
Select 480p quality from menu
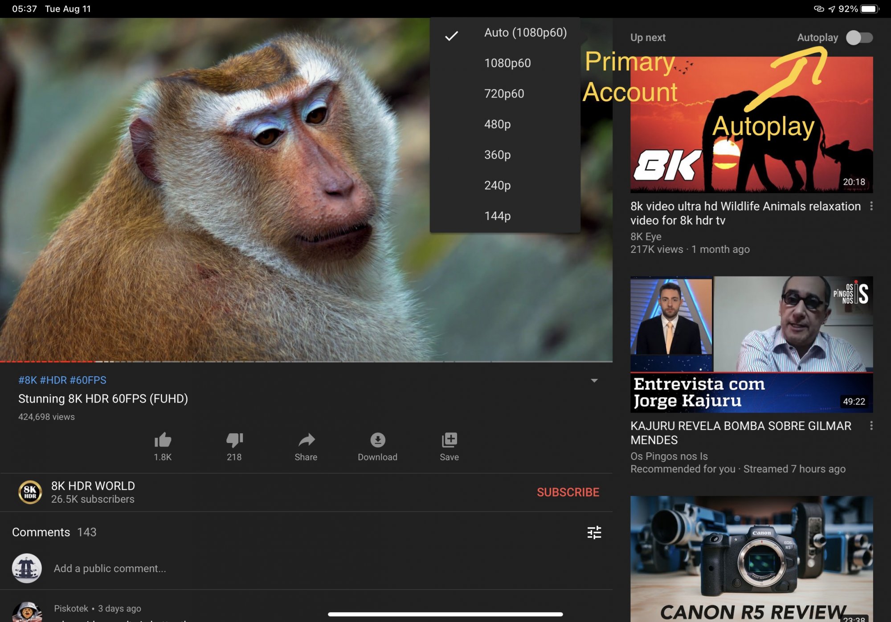(x=497, y=124)
